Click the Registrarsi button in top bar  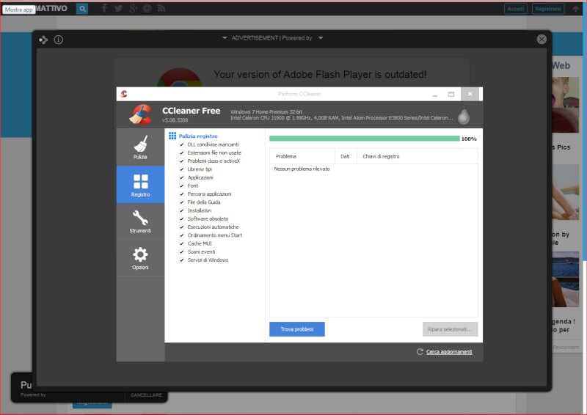point(548,9)
